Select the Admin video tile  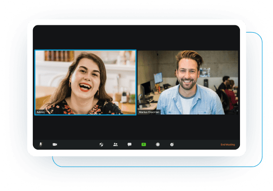tap(86, 82)
